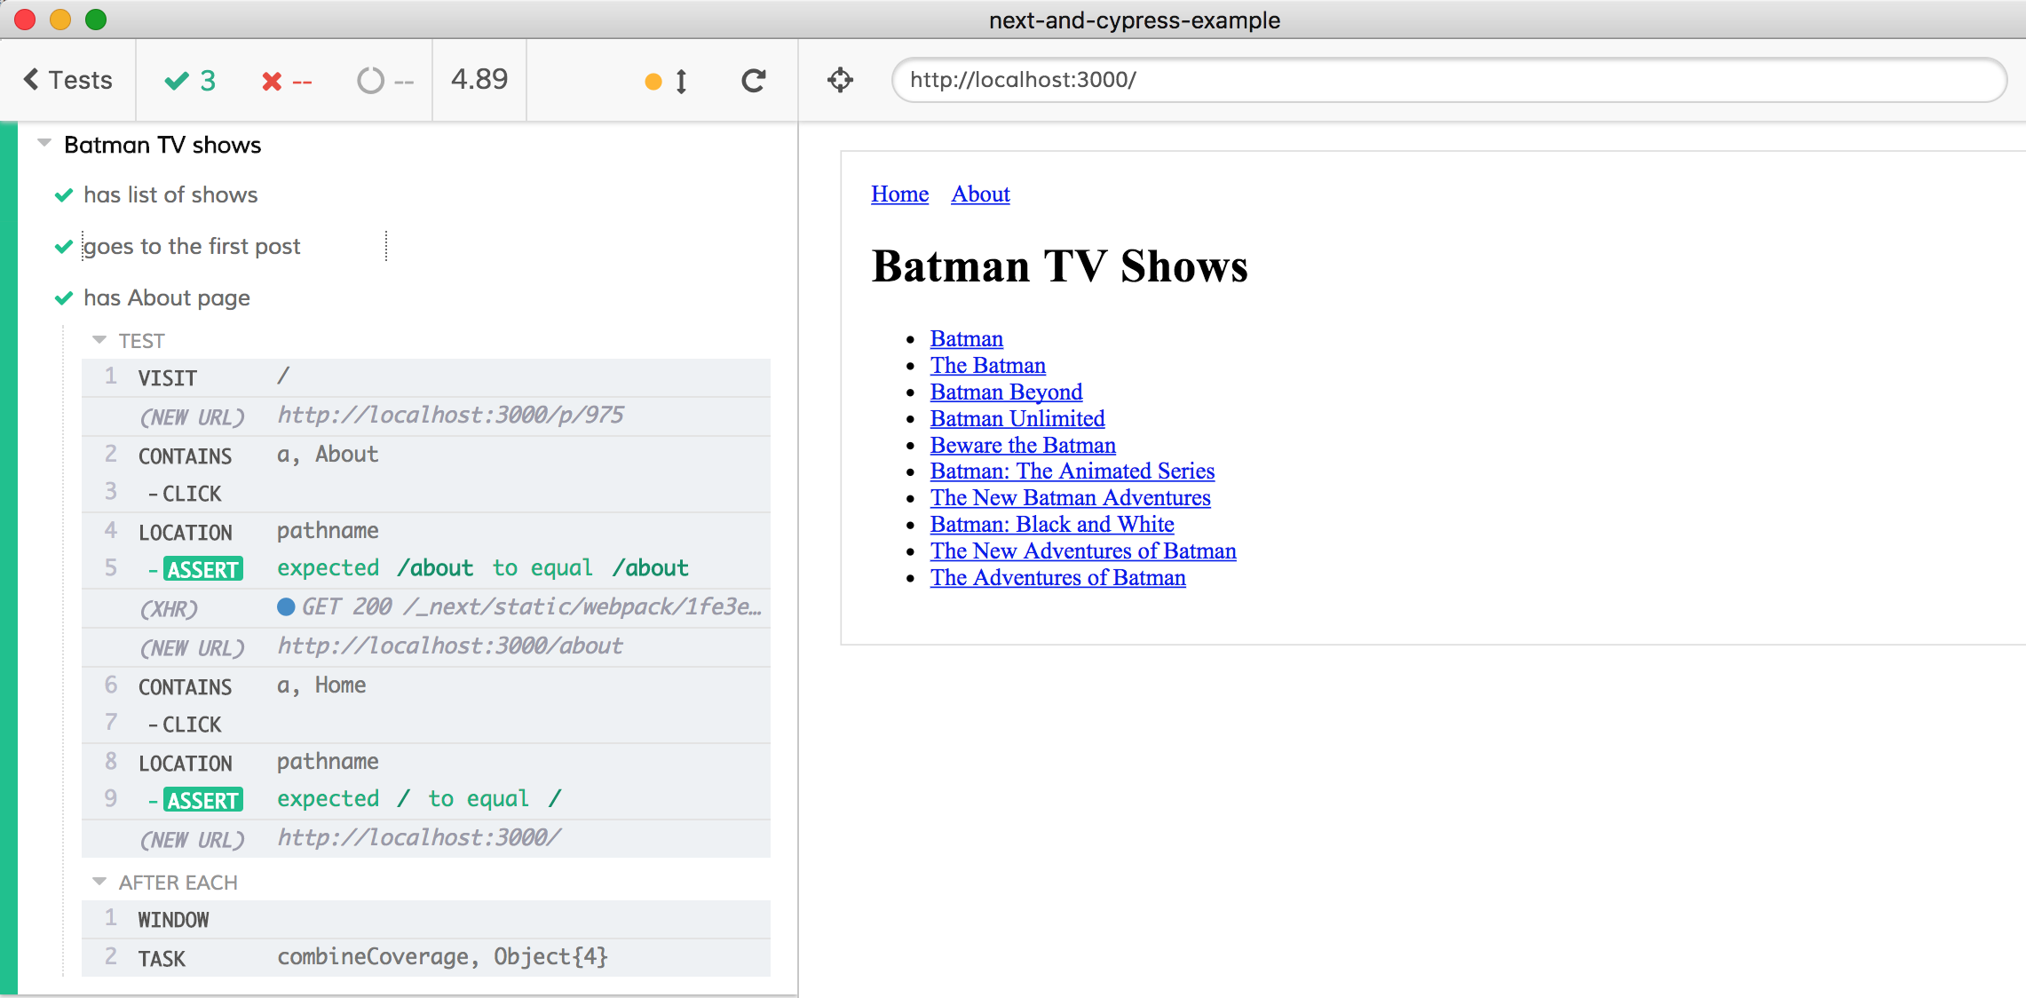Click the passed tests green checkmark
Viewport: 2026px width, 998px height.
coord(177,81)
